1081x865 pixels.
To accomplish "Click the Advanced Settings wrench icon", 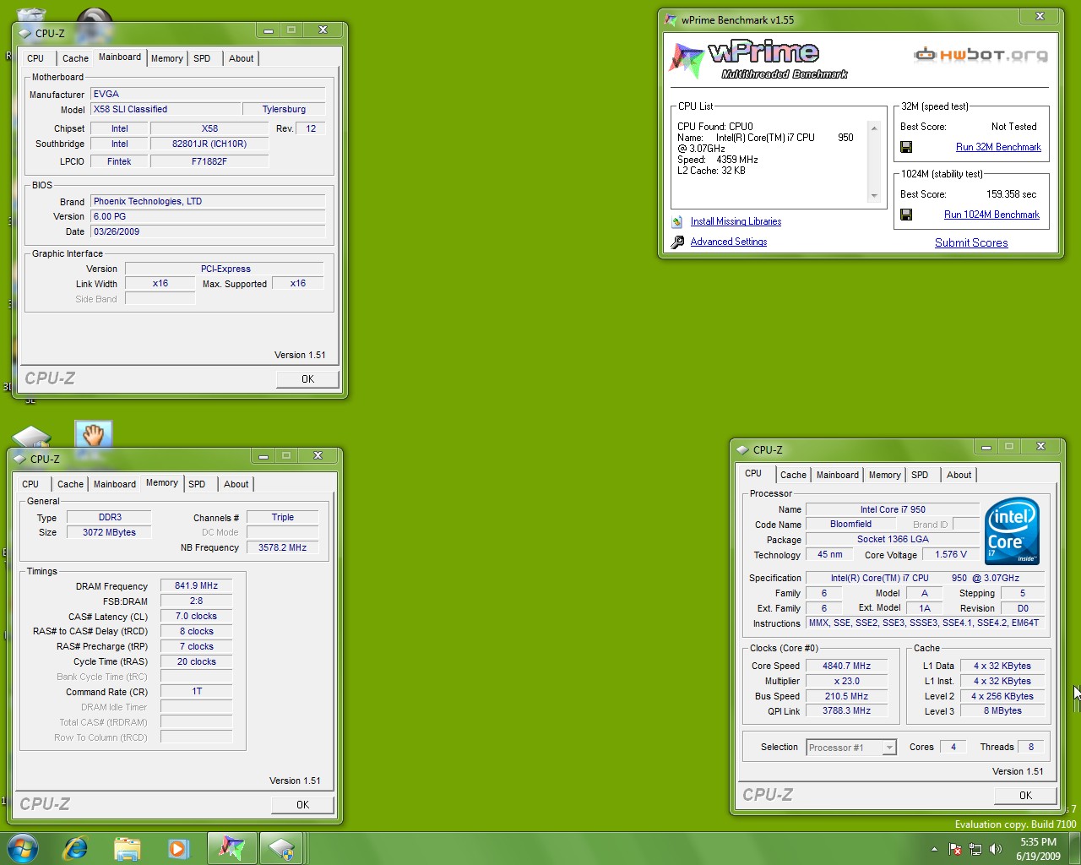I will click(677, 242).
